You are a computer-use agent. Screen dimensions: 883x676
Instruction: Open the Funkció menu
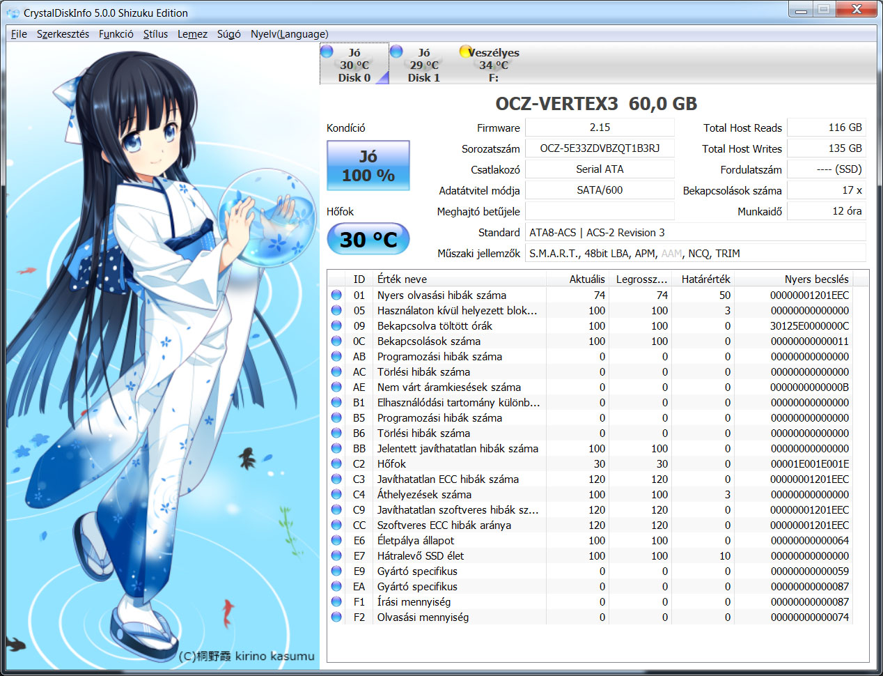click(116, 33)
